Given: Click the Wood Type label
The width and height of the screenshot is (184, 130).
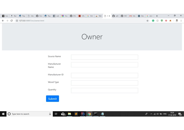Looking at the screenshot, I should [53, 82].
